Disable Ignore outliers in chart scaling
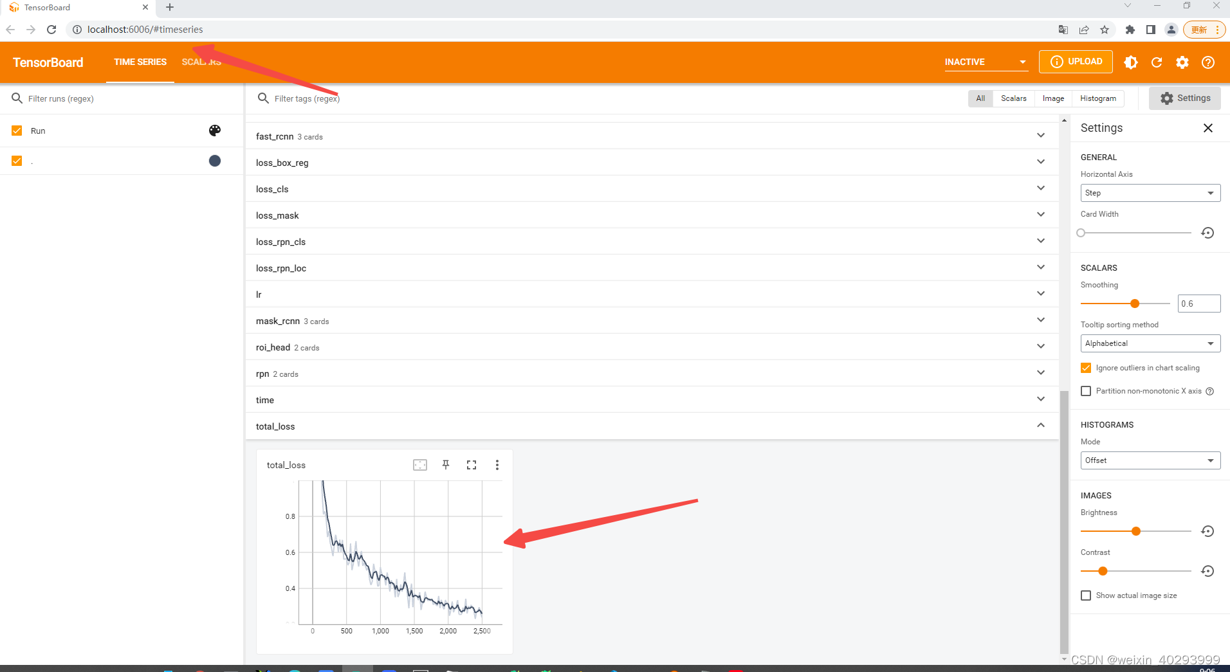 (x=1086, y=368)
